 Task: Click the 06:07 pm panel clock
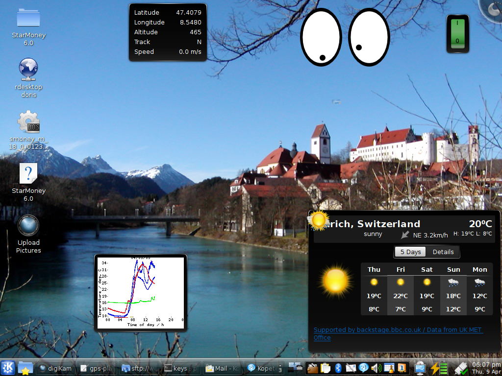tap(486, 368)
